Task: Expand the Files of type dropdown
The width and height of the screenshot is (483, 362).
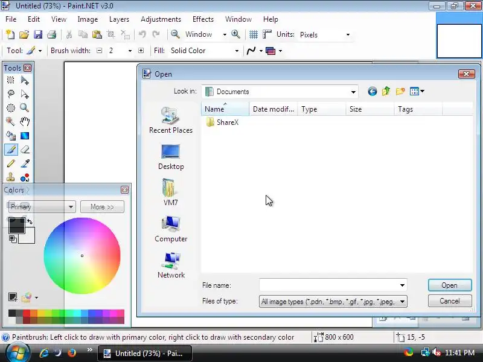Action: [402, 302]
